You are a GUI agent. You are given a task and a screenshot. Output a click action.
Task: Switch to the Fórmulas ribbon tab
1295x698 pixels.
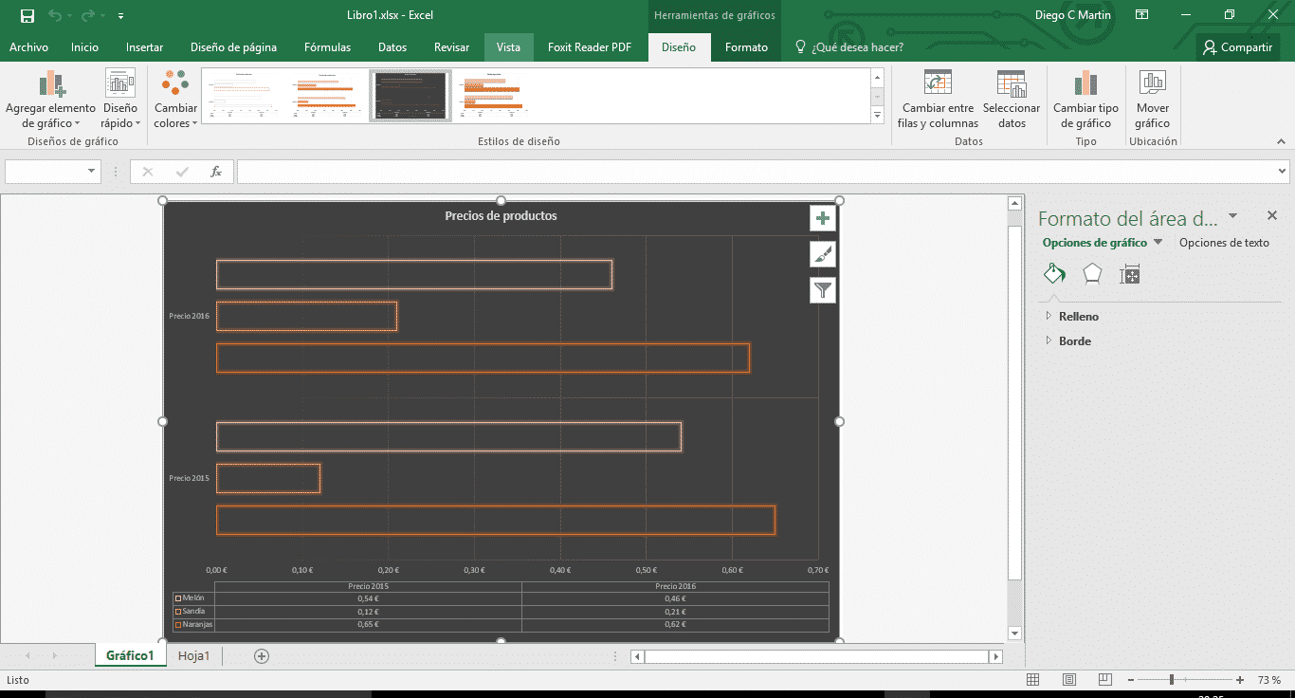[327, 46]
